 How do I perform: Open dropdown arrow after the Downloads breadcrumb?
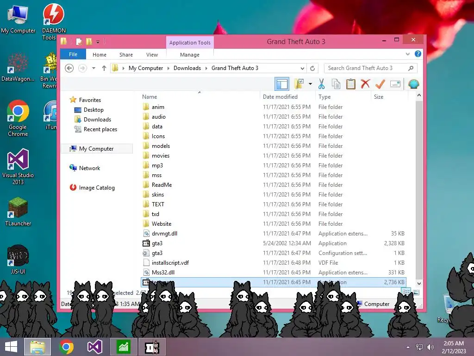(206, 68)
